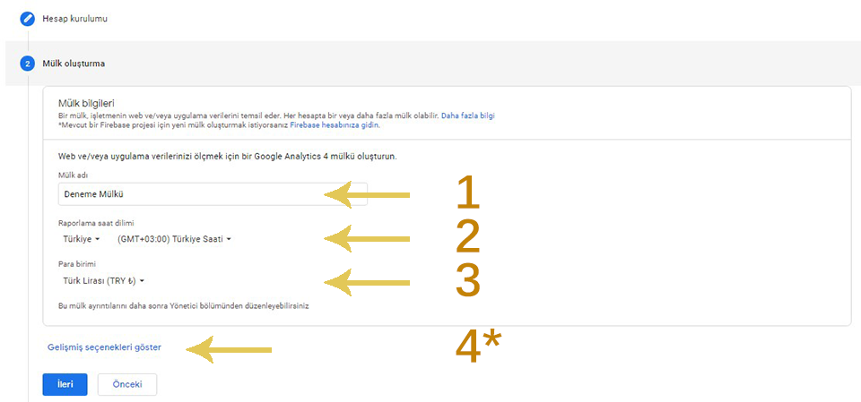Click the yellow arrow pointing at Türk Lirası
The height and width of the screenshot is (402, 861).
pos(368,282)
